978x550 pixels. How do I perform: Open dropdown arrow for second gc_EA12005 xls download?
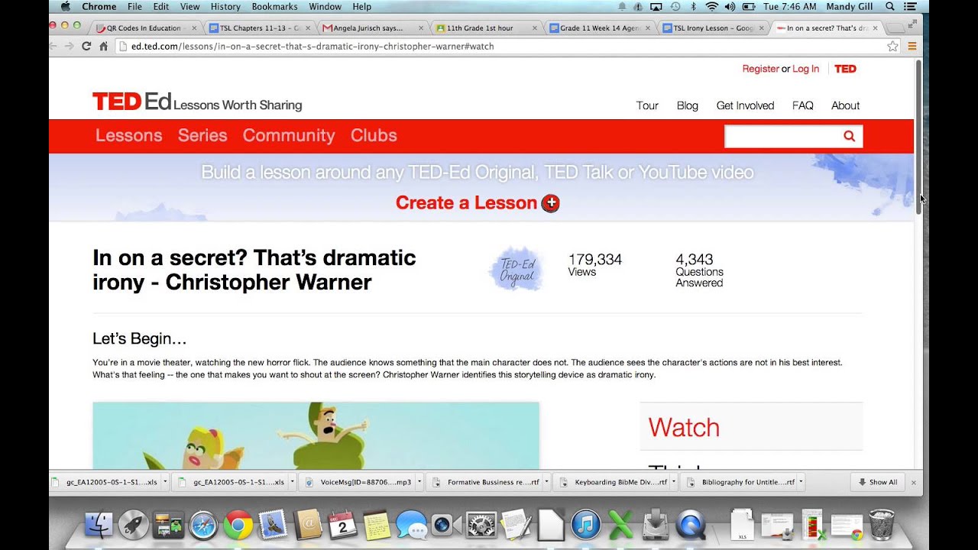click(x=292, y=482)
